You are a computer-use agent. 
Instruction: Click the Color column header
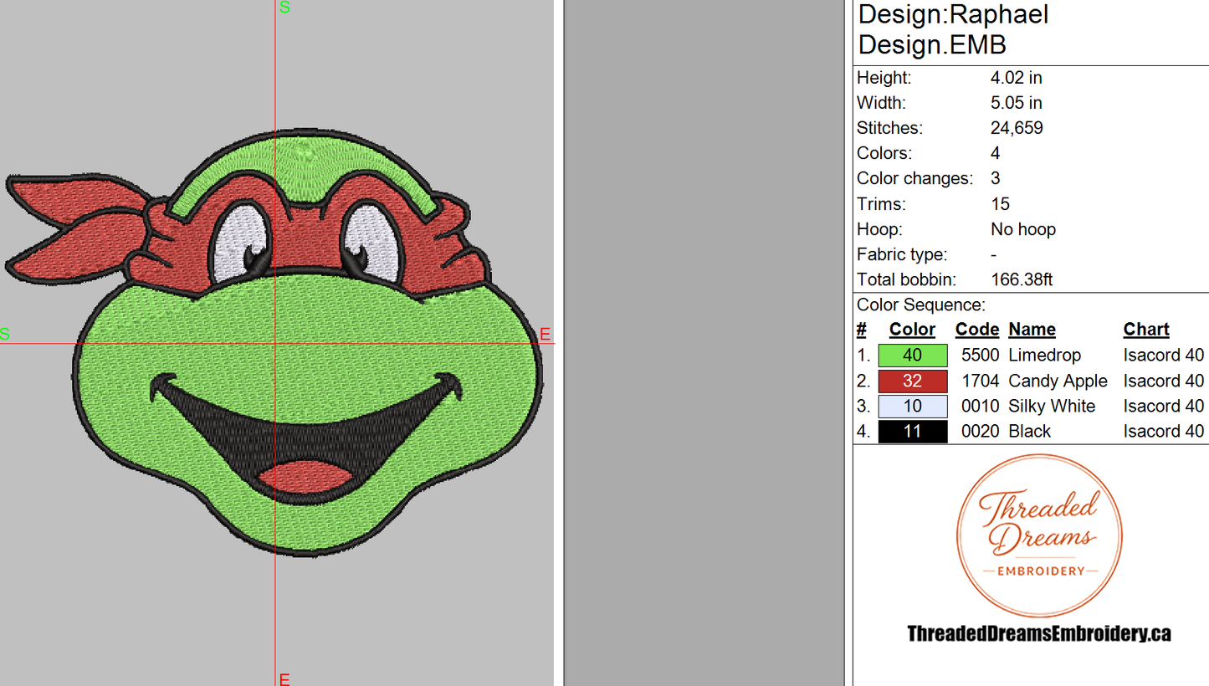pyautogui.click(x=912, y=330)
